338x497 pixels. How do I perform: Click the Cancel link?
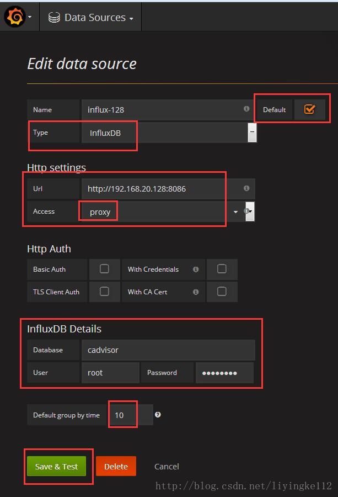[x=167, y=467]
